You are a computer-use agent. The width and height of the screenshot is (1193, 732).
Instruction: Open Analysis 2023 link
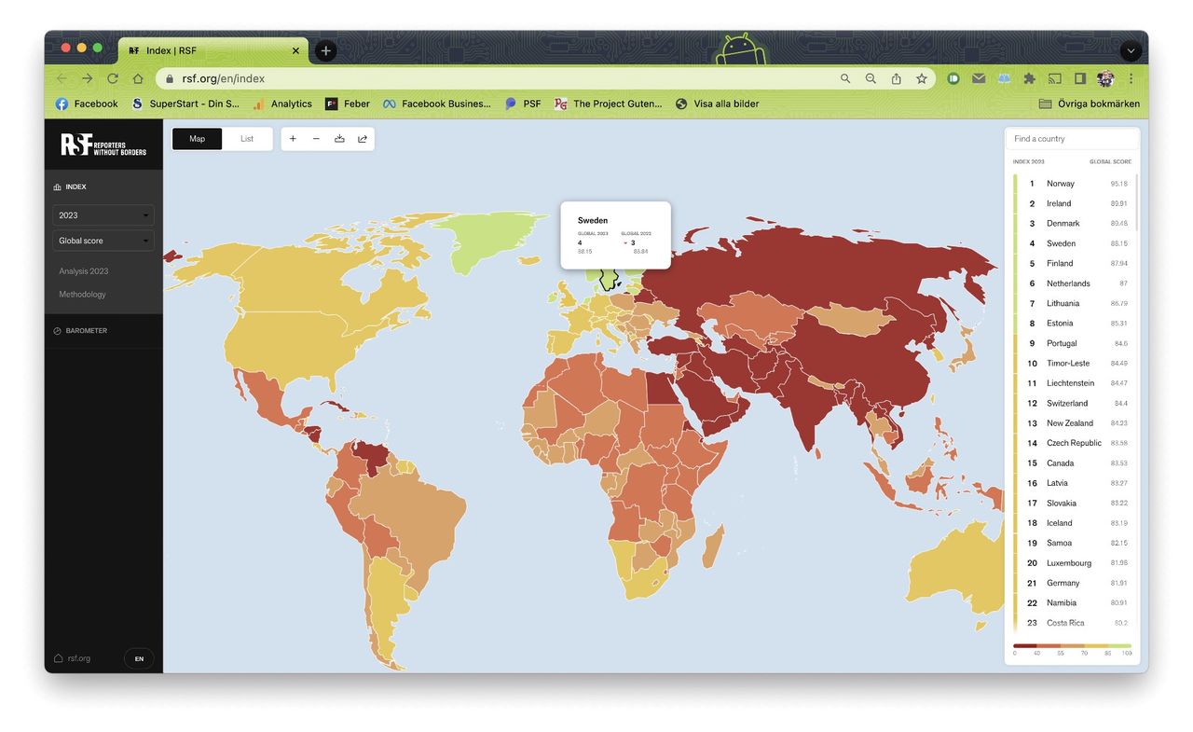click(84, 271)
